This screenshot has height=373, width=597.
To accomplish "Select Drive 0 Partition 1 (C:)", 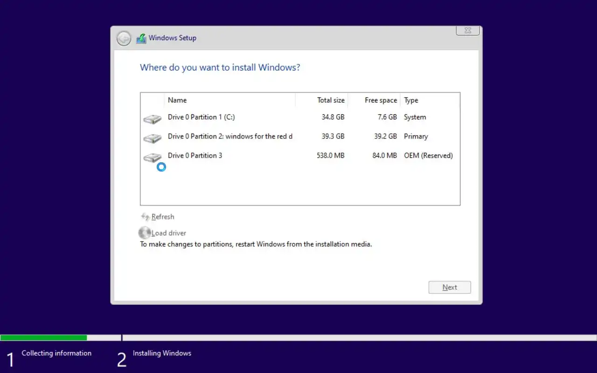I will pyautogui.click(x=300, y=117).
